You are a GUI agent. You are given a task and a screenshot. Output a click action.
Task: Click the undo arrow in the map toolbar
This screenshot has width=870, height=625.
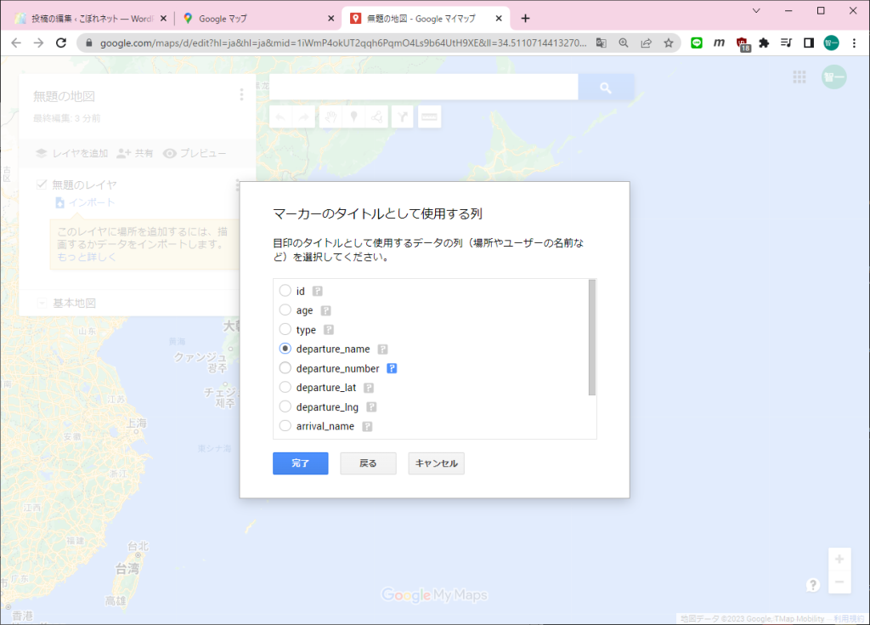coord(280,116)
